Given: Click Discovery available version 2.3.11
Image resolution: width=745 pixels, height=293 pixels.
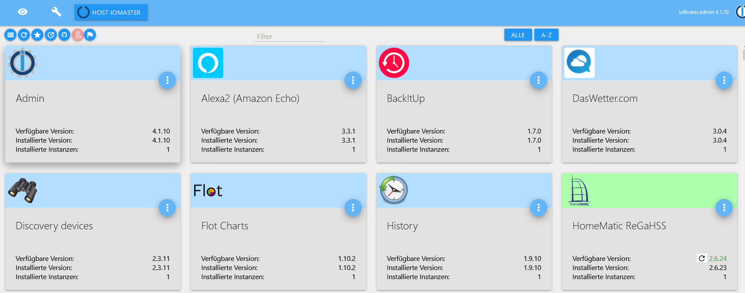Looking at the screenshot, I should (161, 258).
